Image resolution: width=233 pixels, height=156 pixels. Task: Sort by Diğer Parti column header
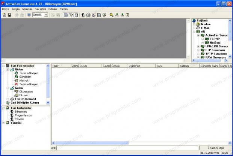[142, 66]
